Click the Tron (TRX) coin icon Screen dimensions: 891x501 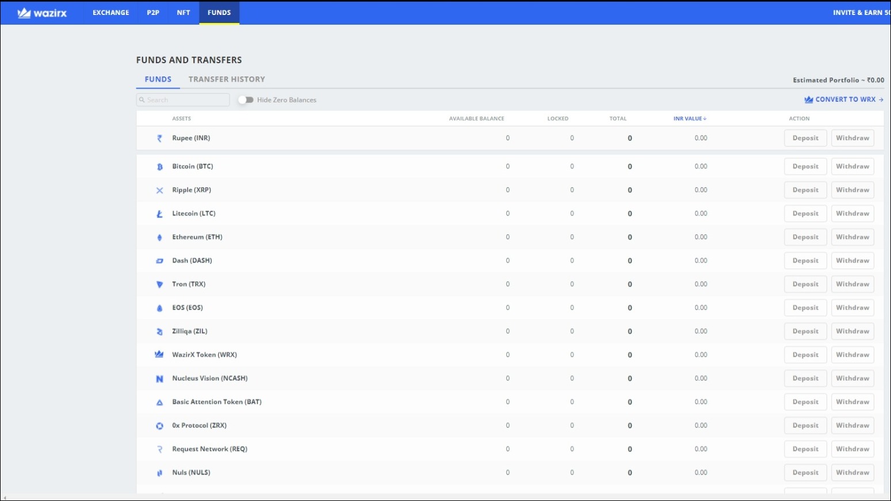coord(160,284)
